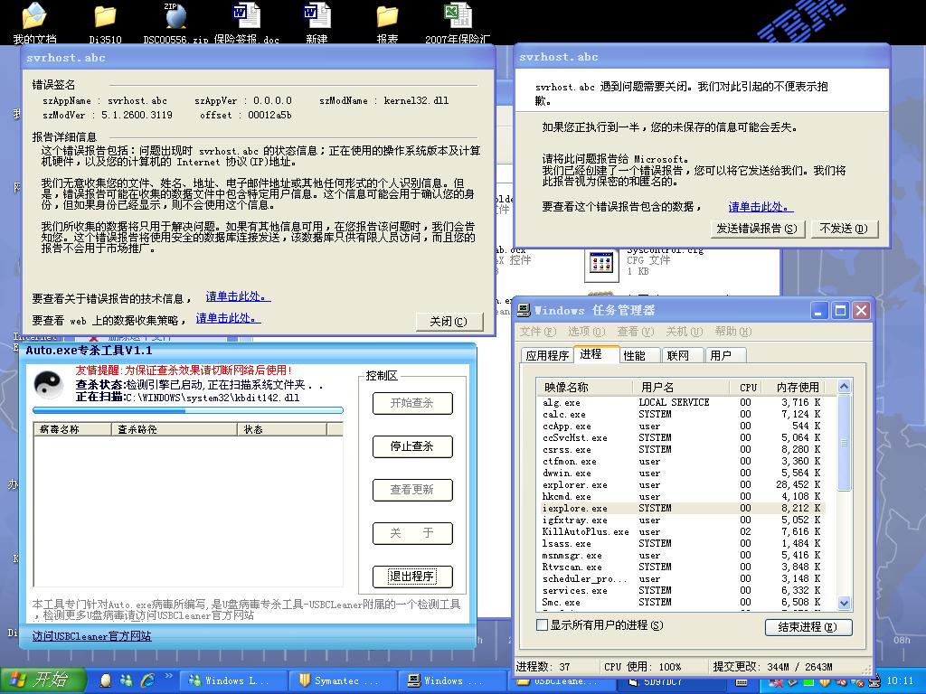
Task: Click 病毒名称 column header in scan list
Action: [x=72, y=429]
